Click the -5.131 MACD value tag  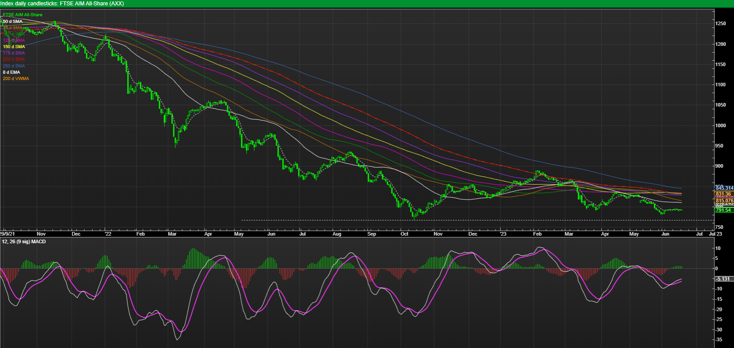tap(723, 279)
